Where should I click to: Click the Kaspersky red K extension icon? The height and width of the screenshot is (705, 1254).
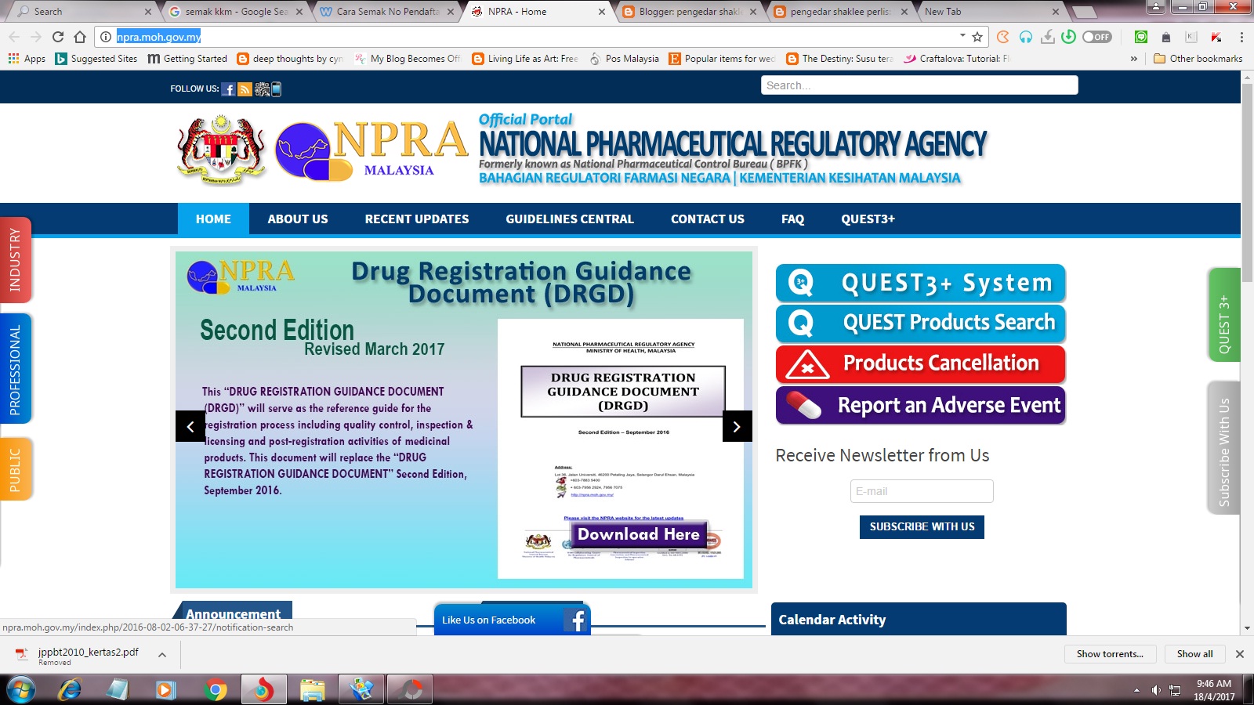(x=1216, y=37)
